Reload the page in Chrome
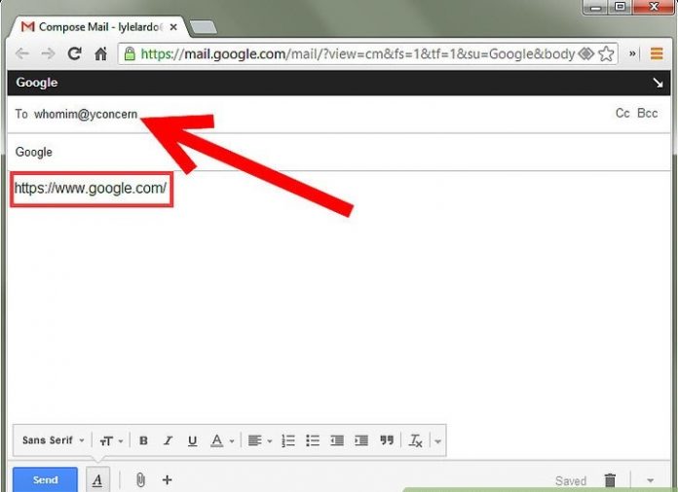 tap(74, 54)
